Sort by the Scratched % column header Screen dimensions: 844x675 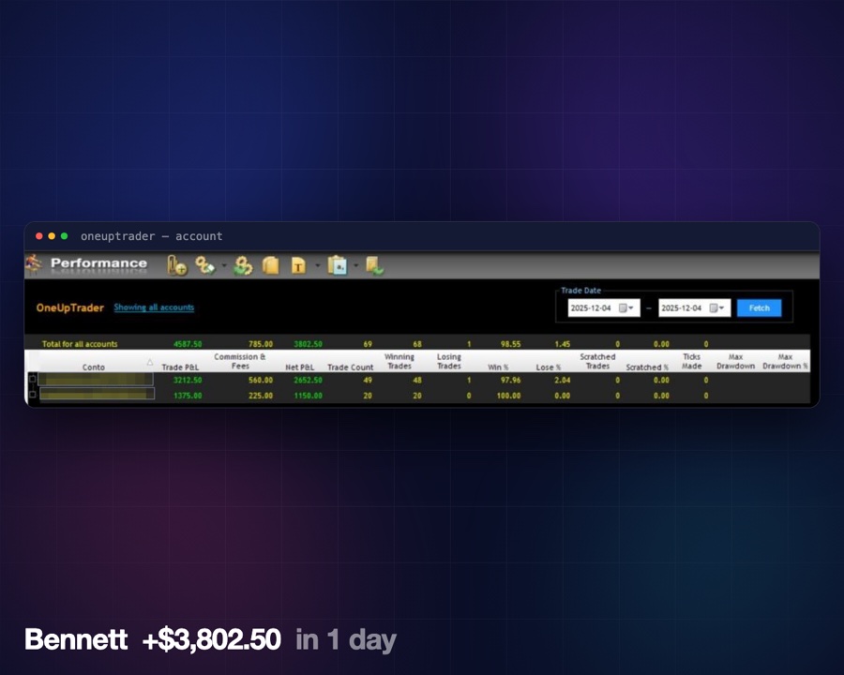pos(647,367)
